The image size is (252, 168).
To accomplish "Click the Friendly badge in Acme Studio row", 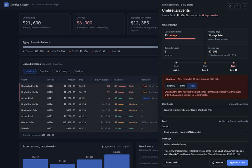I will [146, 98].
